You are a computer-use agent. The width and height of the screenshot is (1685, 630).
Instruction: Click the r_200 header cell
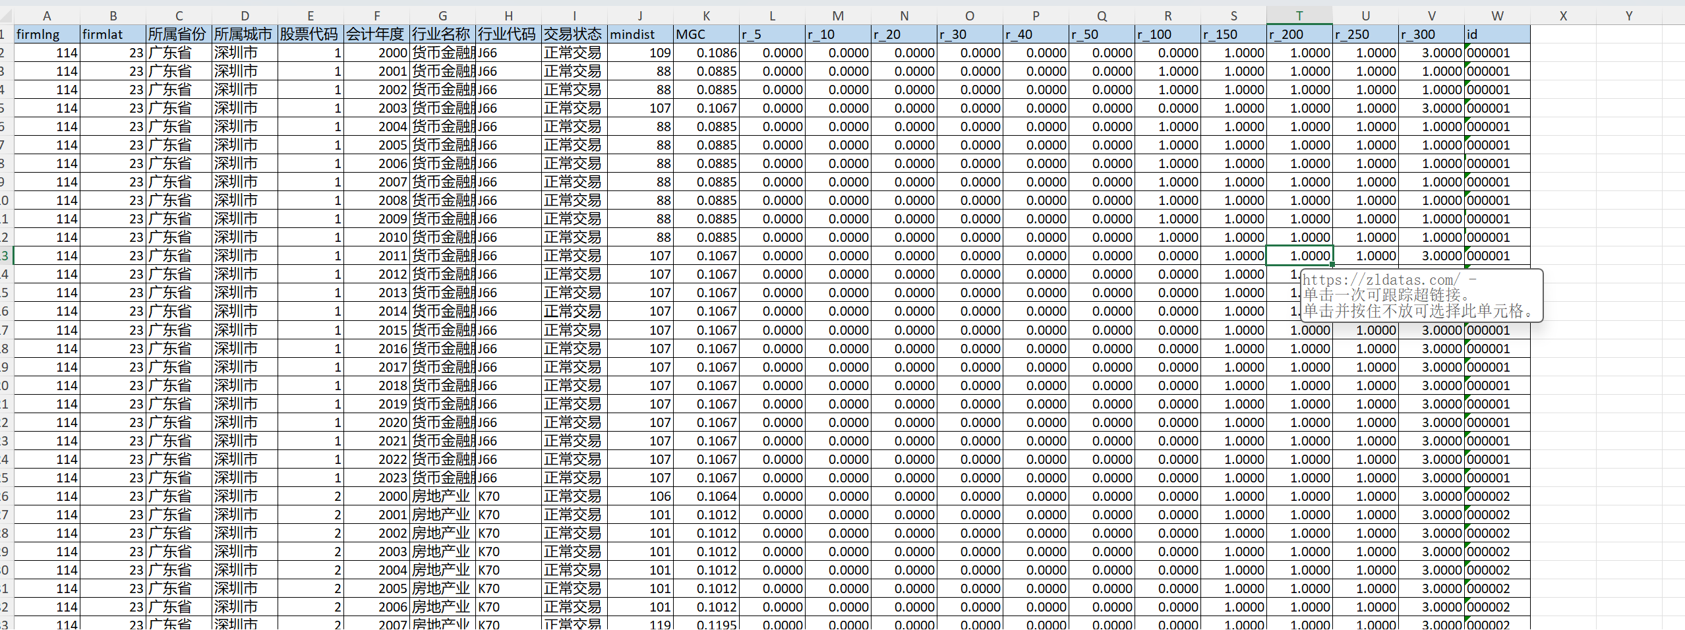1299,34
